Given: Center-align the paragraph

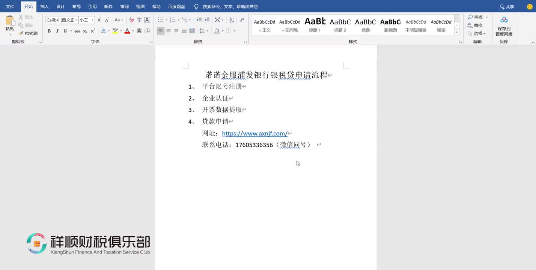Looking at the screenshot, I should tap(169, 31).
